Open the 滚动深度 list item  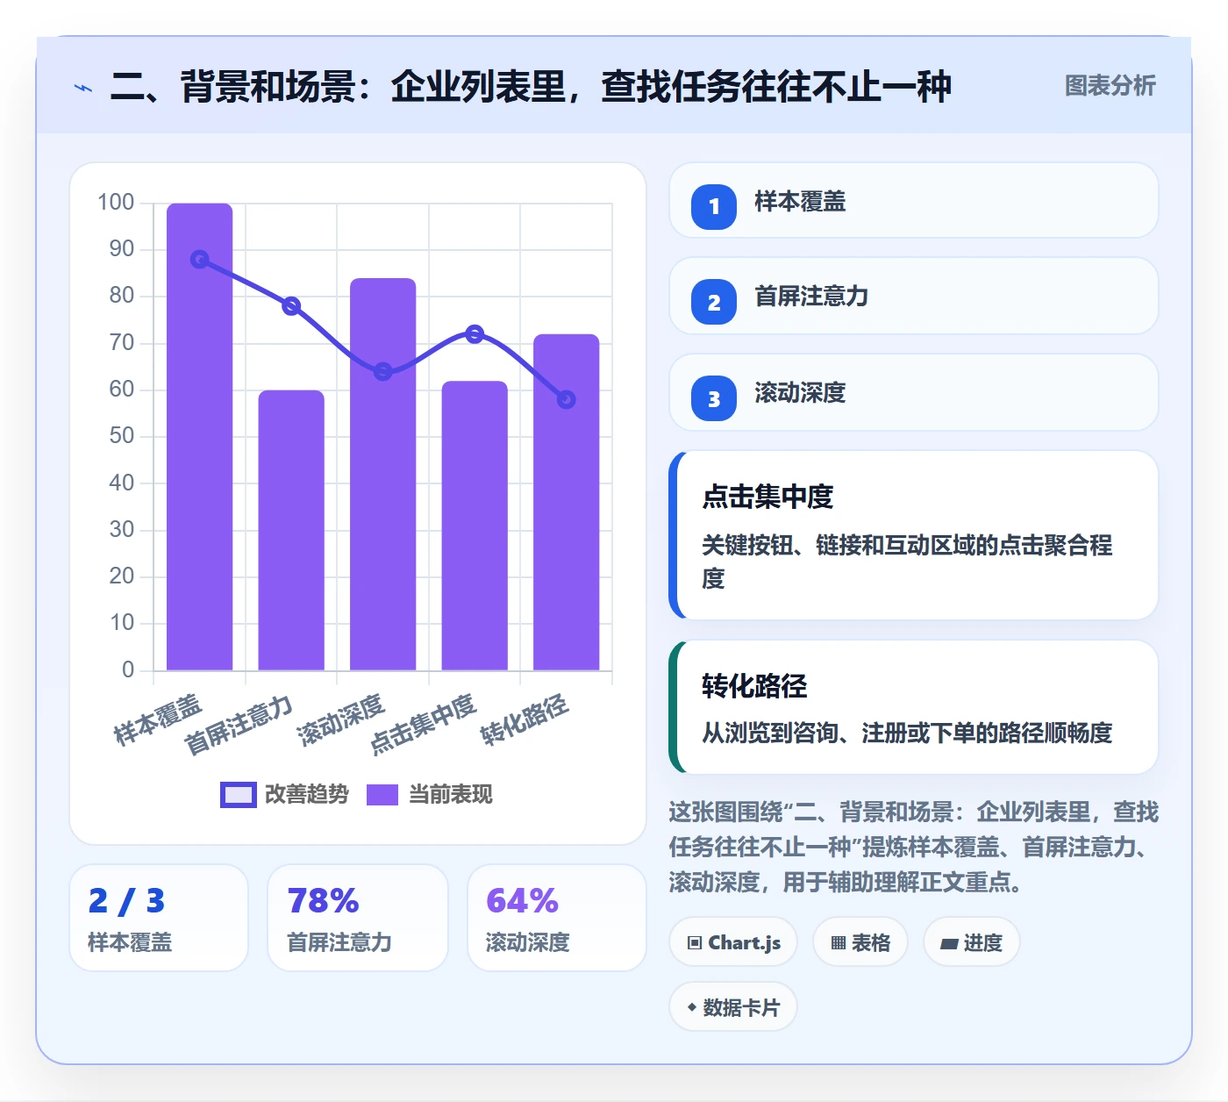pyautogui.click(x=913, y=392)
